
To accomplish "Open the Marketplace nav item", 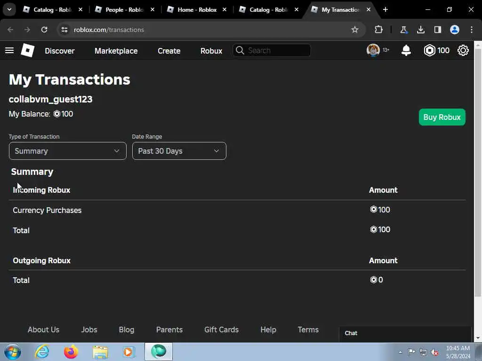I will point(116,51).
